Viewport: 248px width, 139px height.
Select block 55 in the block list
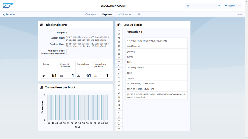click(119, 54)
